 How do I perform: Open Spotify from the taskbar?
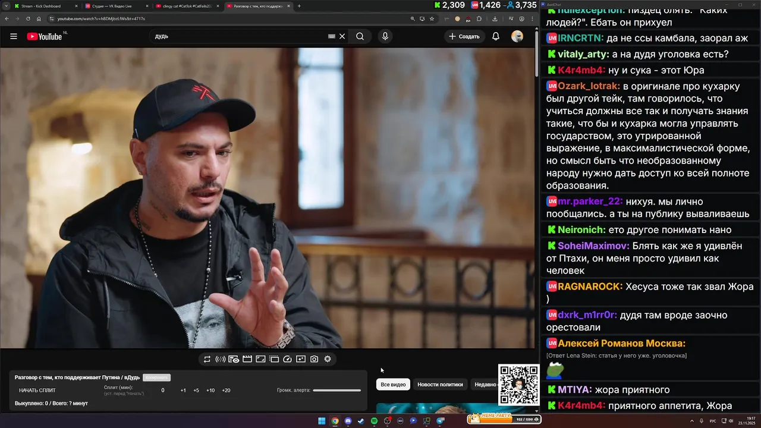pos(374,421)
